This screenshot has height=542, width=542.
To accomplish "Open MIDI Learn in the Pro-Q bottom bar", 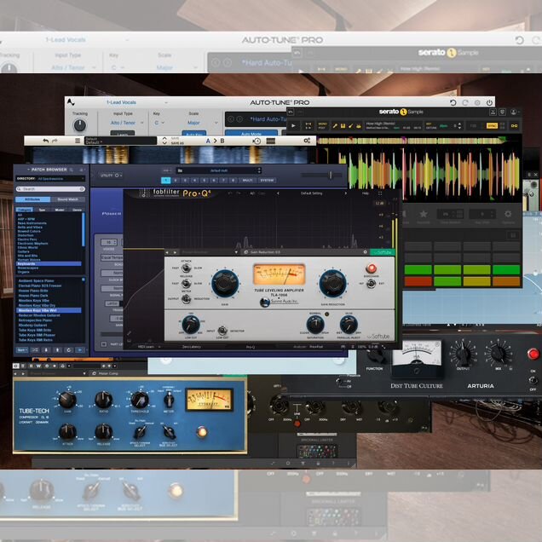I will (x=146, y=347).
